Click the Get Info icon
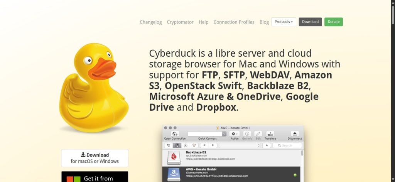The width and height of the screenshot is (395, 182). 247,134
